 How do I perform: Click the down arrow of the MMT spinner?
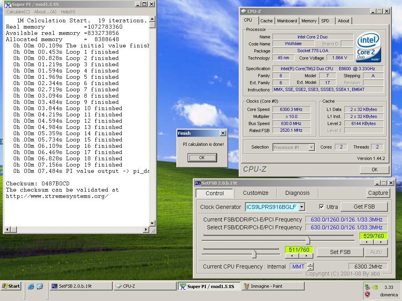click(x=310, y=268)
